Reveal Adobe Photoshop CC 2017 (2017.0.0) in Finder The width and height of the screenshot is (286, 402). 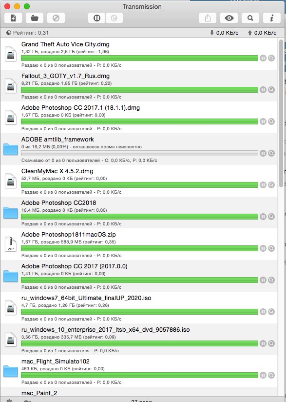click(x=271, y=280)
